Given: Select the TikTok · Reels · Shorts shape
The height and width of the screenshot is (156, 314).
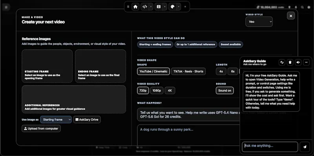Looking at the screenshot, I should [188, 72].
